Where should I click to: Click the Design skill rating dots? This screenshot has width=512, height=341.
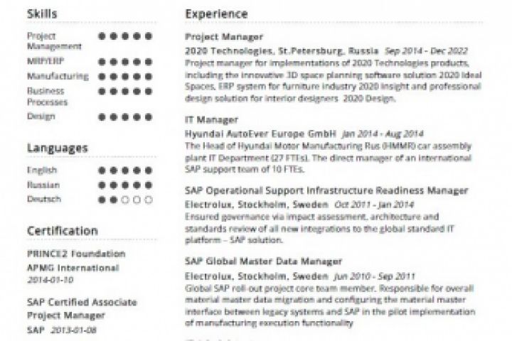click(x=127, y=116)
